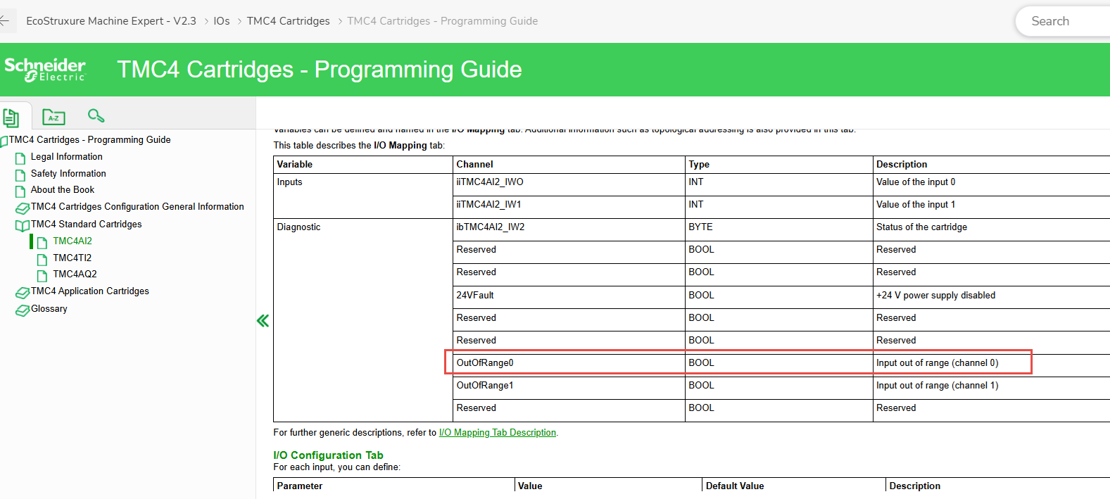This screenshot has width=1110, height=499.
Task: Click the I/O Configuration Tab heading
Action: [328, 455]
